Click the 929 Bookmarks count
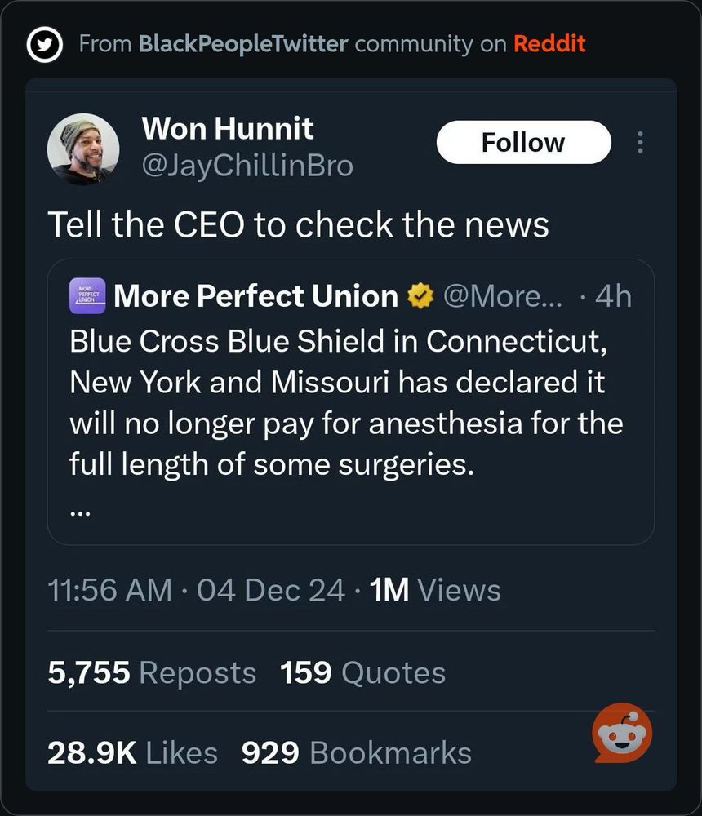 coord(356,752)
